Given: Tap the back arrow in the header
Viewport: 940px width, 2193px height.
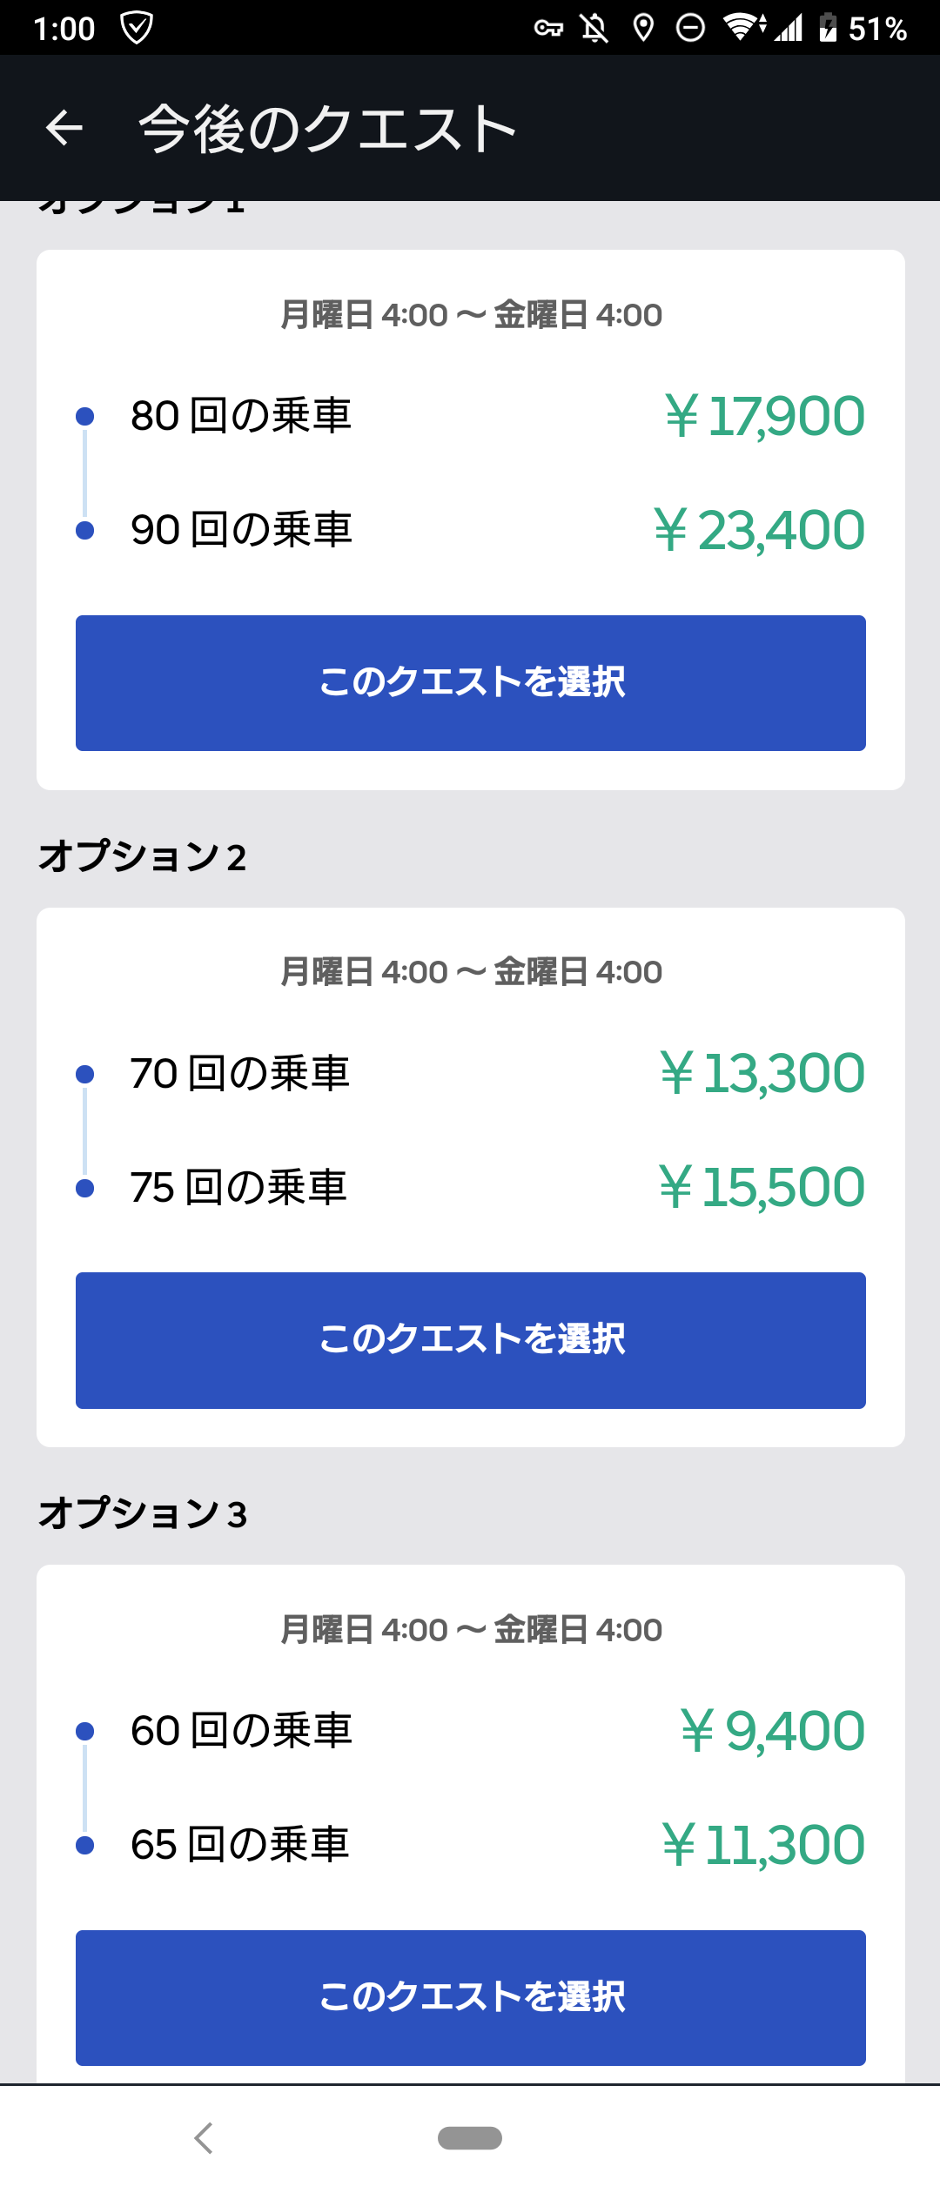Looking at the screenshot, I should pyautogui.click(x=64, y=128).
